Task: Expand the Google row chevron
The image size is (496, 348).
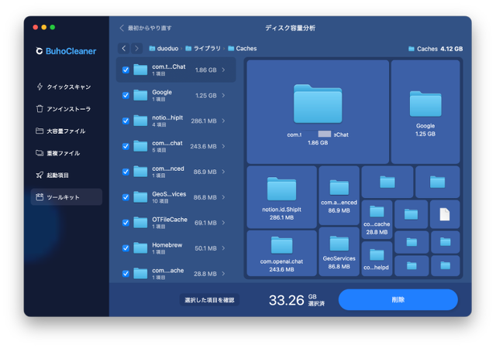Action: [224, 95]
